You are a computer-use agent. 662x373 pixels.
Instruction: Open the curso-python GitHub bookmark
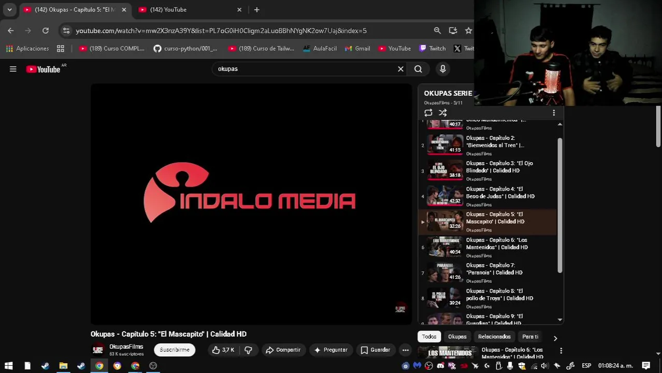(185, 48)
